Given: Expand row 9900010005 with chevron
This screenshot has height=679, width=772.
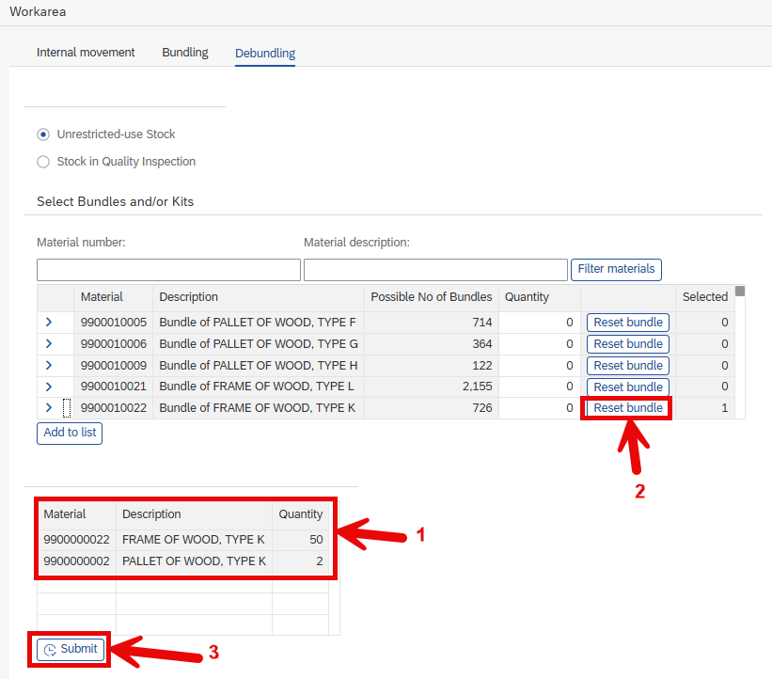Looking at the screenshot, I should click(x=49, y=323).
